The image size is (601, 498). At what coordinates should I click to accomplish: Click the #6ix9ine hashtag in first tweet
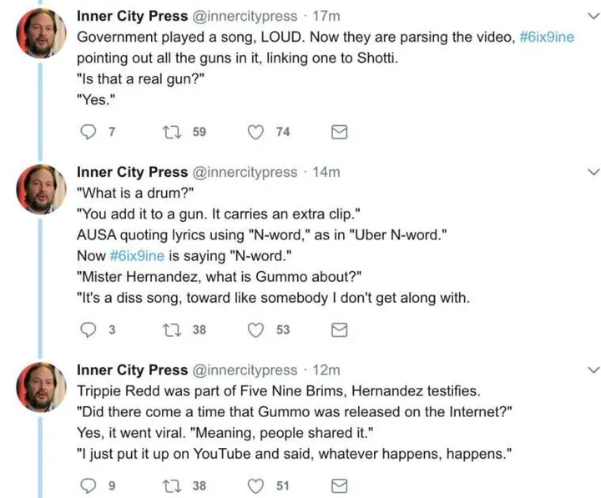[x=546, y=38]
